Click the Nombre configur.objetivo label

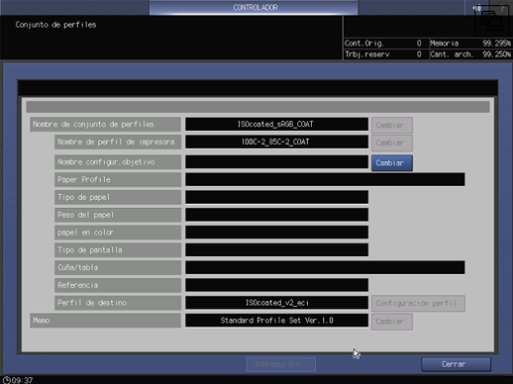(x=118, y=162)
